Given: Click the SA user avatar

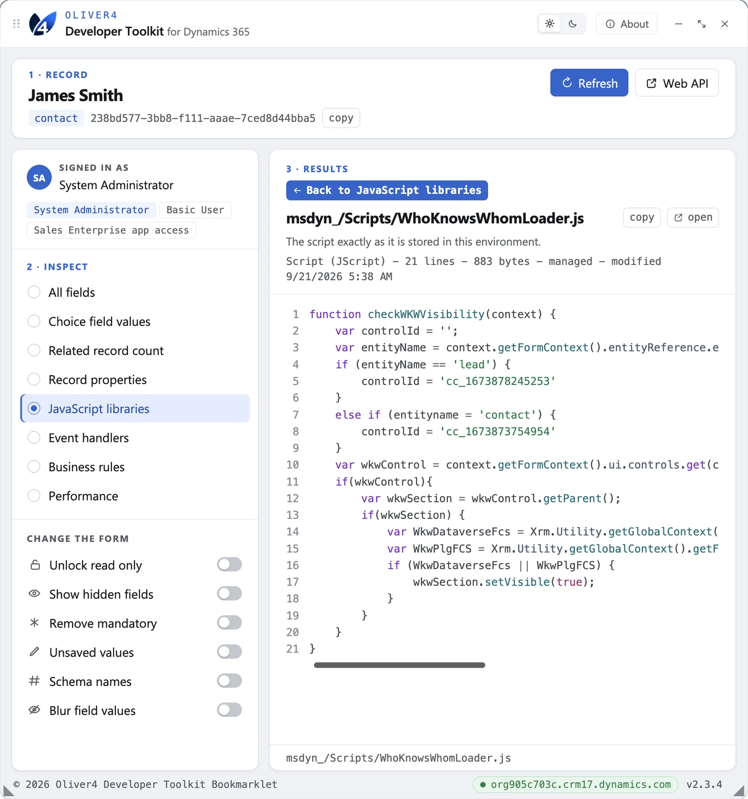Looking at the screenshot, I should pos(39,178).
